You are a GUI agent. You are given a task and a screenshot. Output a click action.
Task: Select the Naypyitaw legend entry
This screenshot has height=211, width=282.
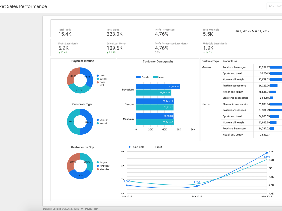pos(103,166)
